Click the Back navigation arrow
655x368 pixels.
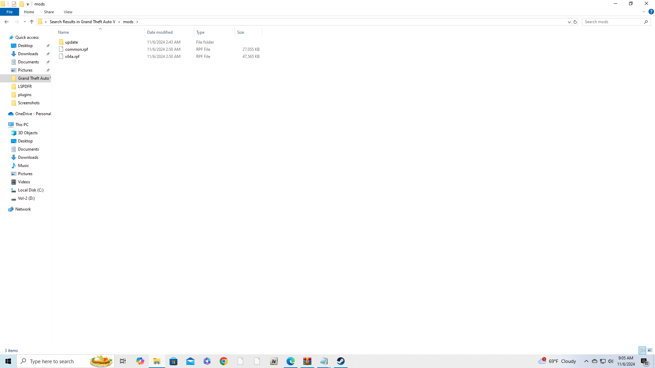6,22
